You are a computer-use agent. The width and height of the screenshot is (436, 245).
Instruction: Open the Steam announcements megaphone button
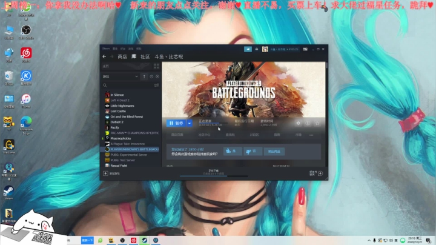tap(248, 49)
